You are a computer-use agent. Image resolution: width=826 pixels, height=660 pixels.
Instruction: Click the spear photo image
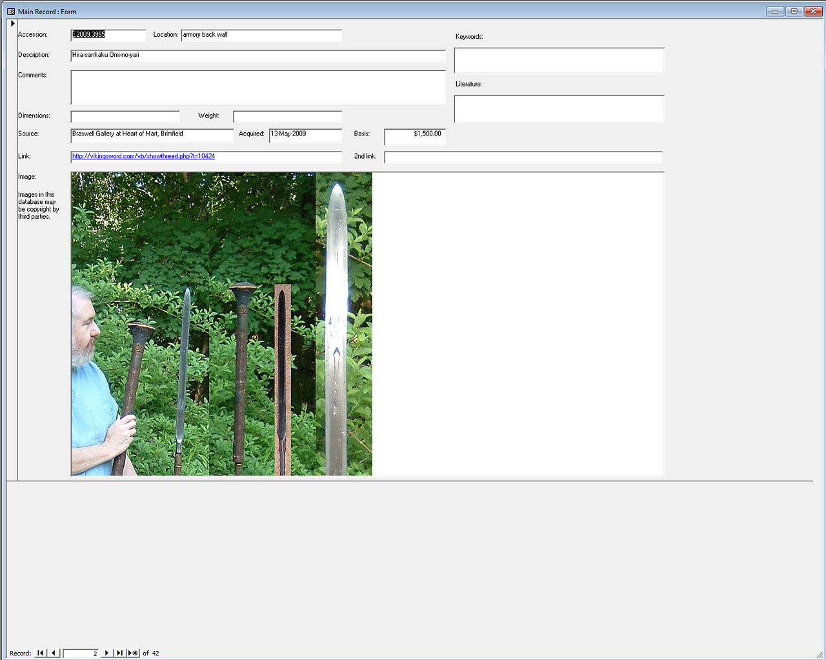pyautogui.click(x=221, y=324)
